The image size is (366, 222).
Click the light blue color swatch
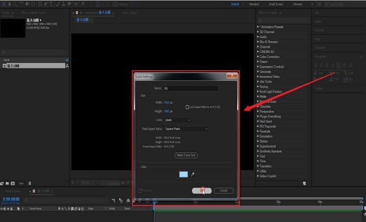click(183, 174)
